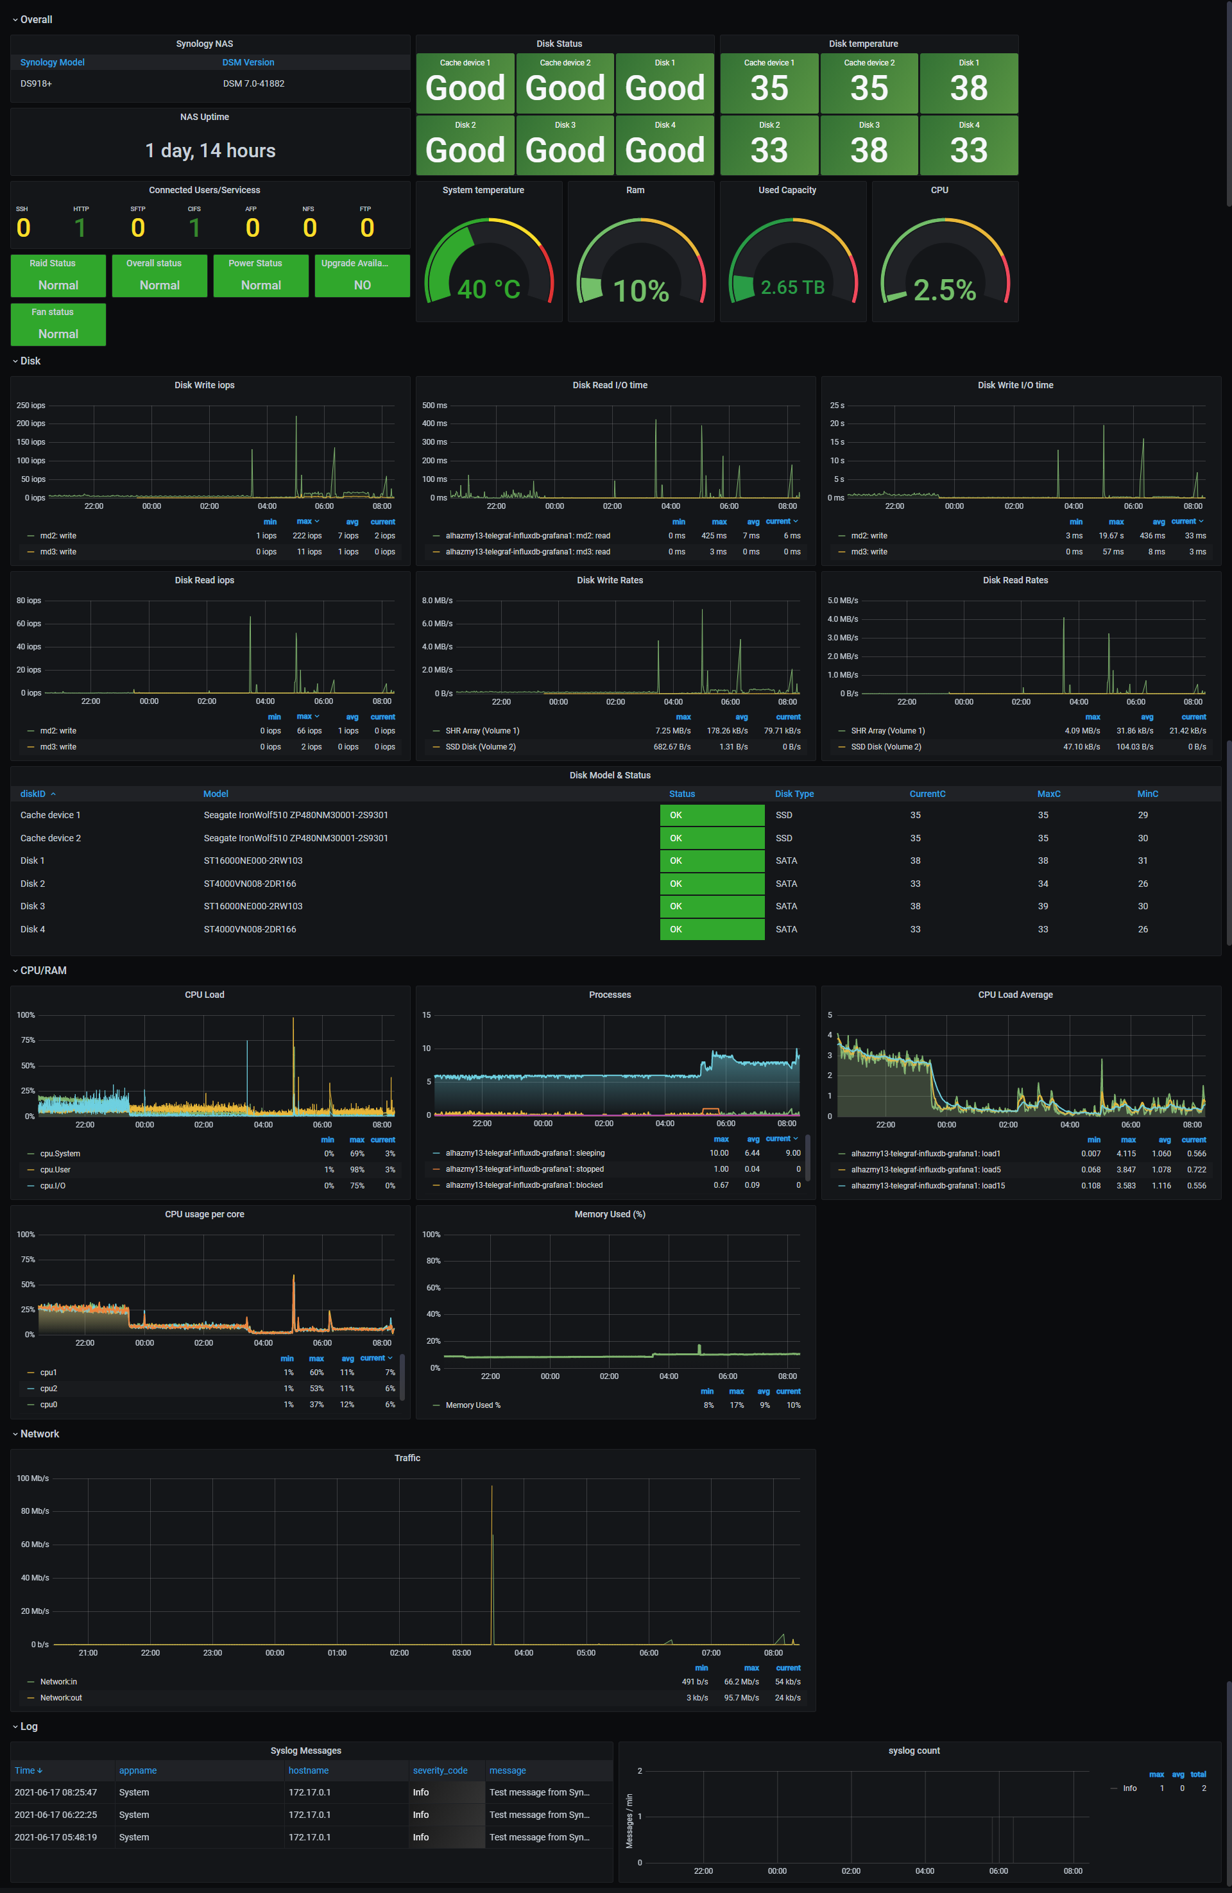Click the ascending sort arrow beside diskID

[53, 794]
